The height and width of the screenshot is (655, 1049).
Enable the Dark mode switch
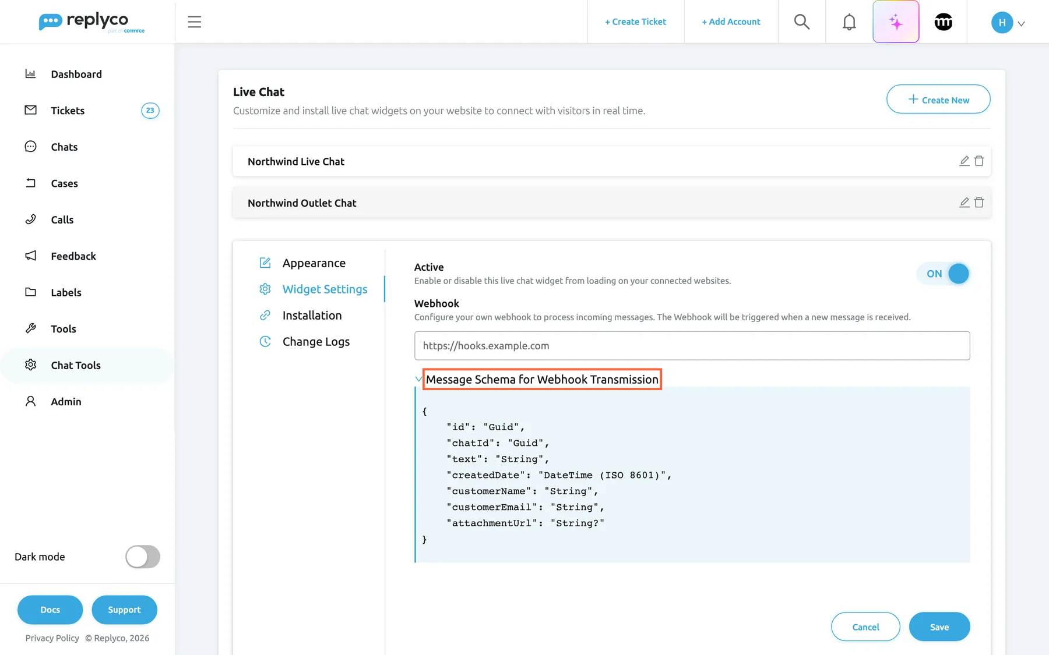point(143,557)
